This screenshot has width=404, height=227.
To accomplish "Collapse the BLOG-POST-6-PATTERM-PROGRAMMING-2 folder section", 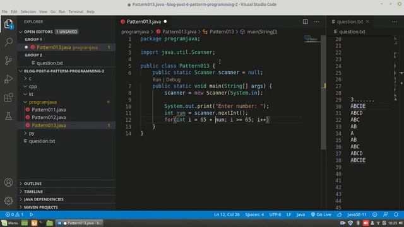I will [66, 71].
